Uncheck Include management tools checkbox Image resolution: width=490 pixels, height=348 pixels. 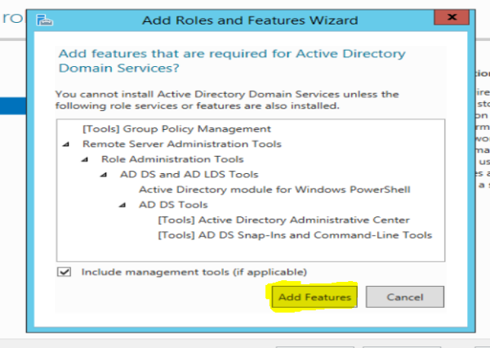[x=64, y=272]
